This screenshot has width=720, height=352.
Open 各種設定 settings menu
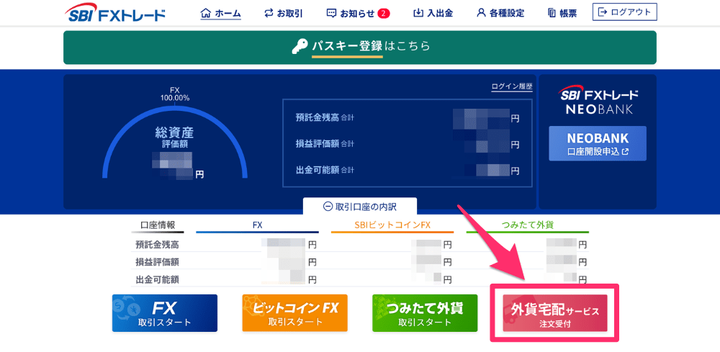click(500, 13)
